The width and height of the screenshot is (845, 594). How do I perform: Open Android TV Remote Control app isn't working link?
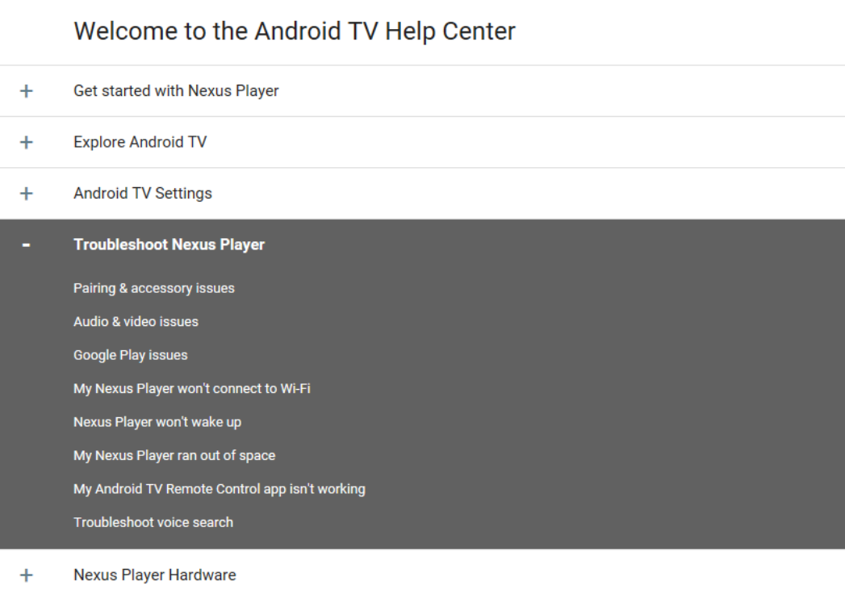click(220, 489)
